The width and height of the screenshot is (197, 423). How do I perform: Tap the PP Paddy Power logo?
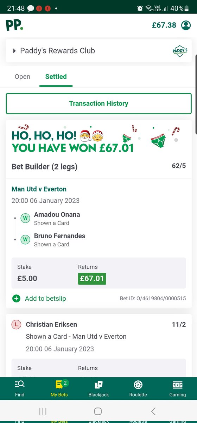14,25
